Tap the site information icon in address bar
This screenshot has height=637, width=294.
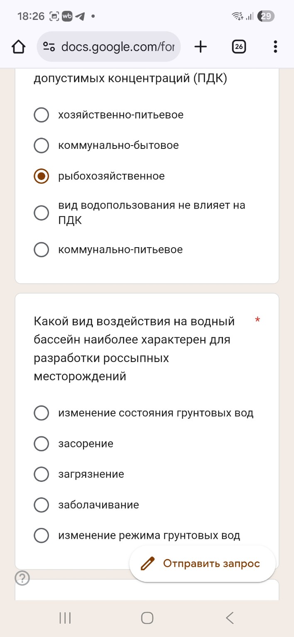tap(48, 46)
